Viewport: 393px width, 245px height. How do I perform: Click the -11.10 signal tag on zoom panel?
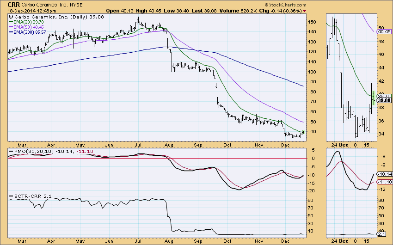click(x=385, y=182)
